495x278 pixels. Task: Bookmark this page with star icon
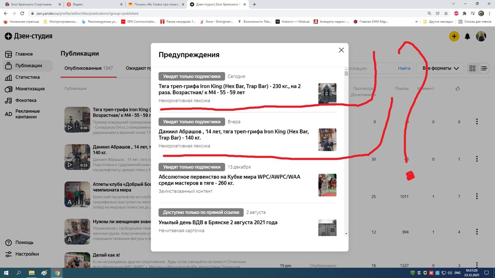pyautogui.click(x=445, y=13)
